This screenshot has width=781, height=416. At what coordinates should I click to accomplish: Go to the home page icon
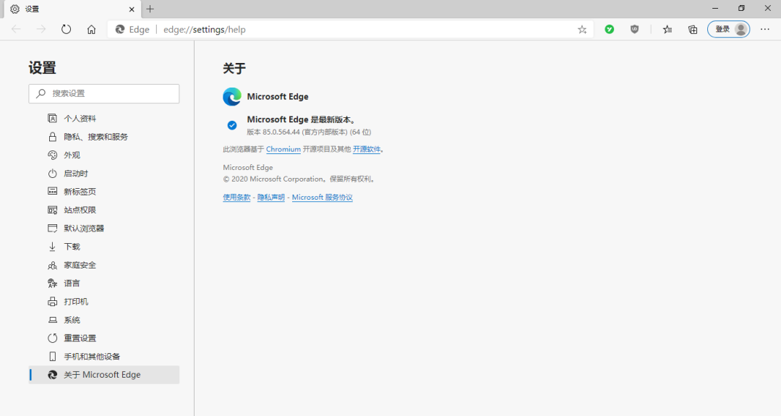coord(91,30)
